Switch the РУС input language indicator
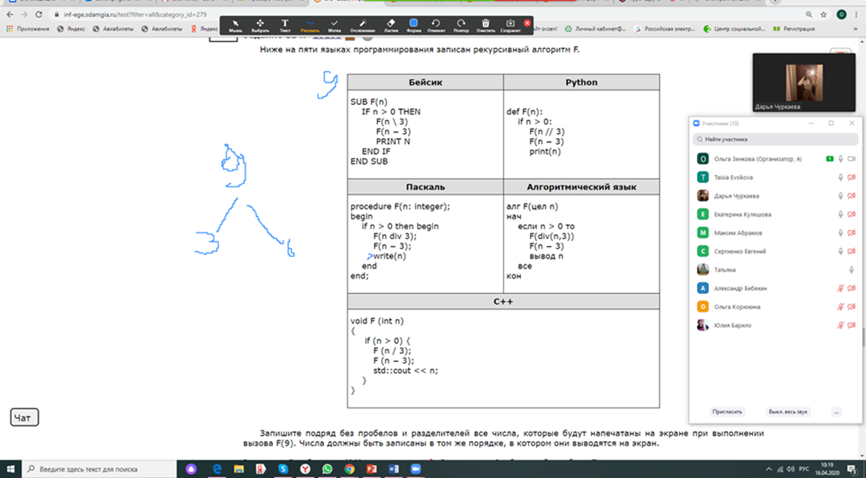The image size is (866, 478). coord(804,469)
